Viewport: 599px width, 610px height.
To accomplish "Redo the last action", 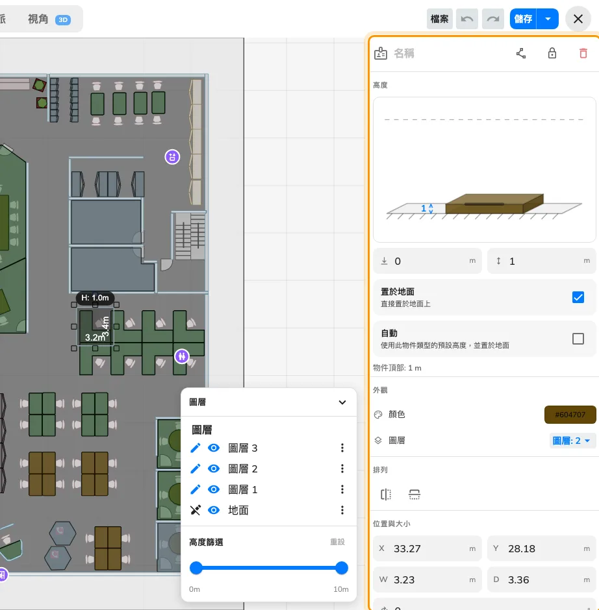I will [492, 19].
